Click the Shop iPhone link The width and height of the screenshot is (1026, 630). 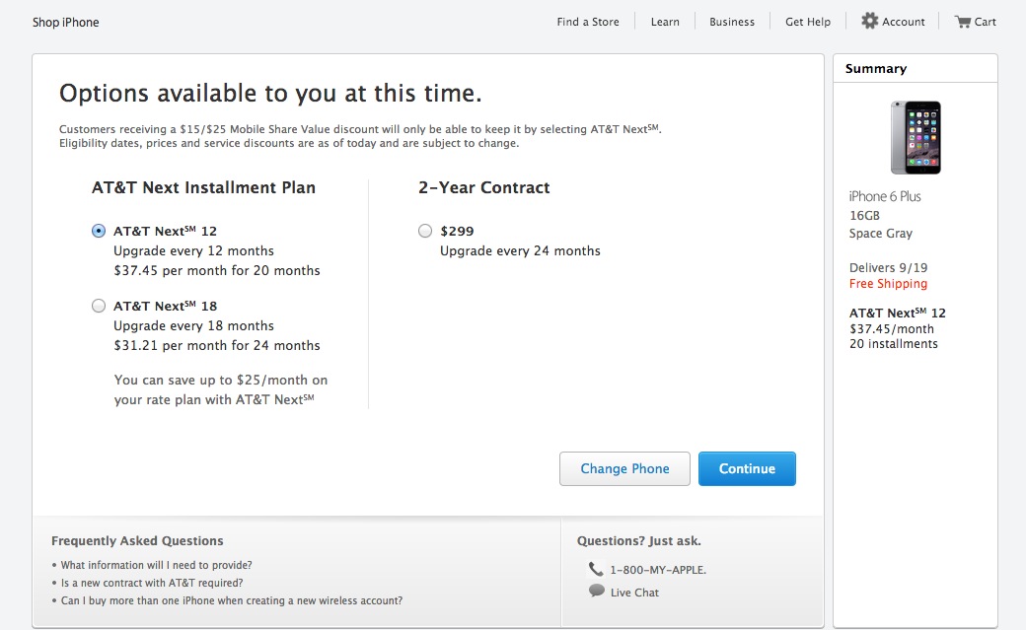point(66,22)
